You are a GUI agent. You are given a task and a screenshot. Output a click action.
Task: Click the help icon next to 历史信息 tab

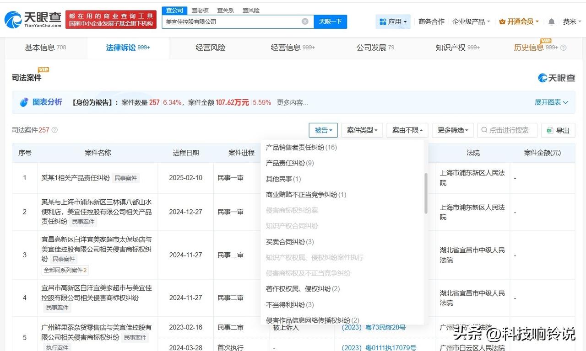click(x=563, y=48)
